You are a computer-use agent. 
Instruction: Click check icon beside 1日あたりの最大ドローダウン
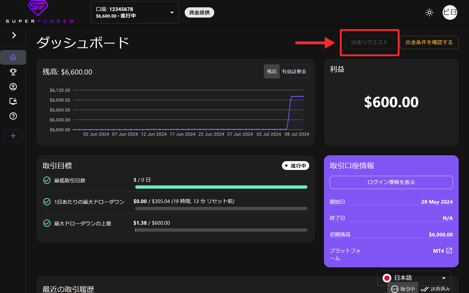[x=47, y=202]
